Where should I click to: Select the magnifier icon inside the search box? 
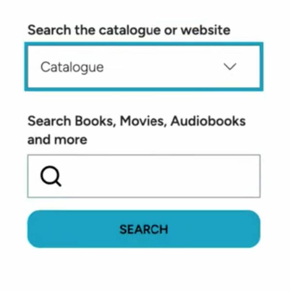(50, 176)
